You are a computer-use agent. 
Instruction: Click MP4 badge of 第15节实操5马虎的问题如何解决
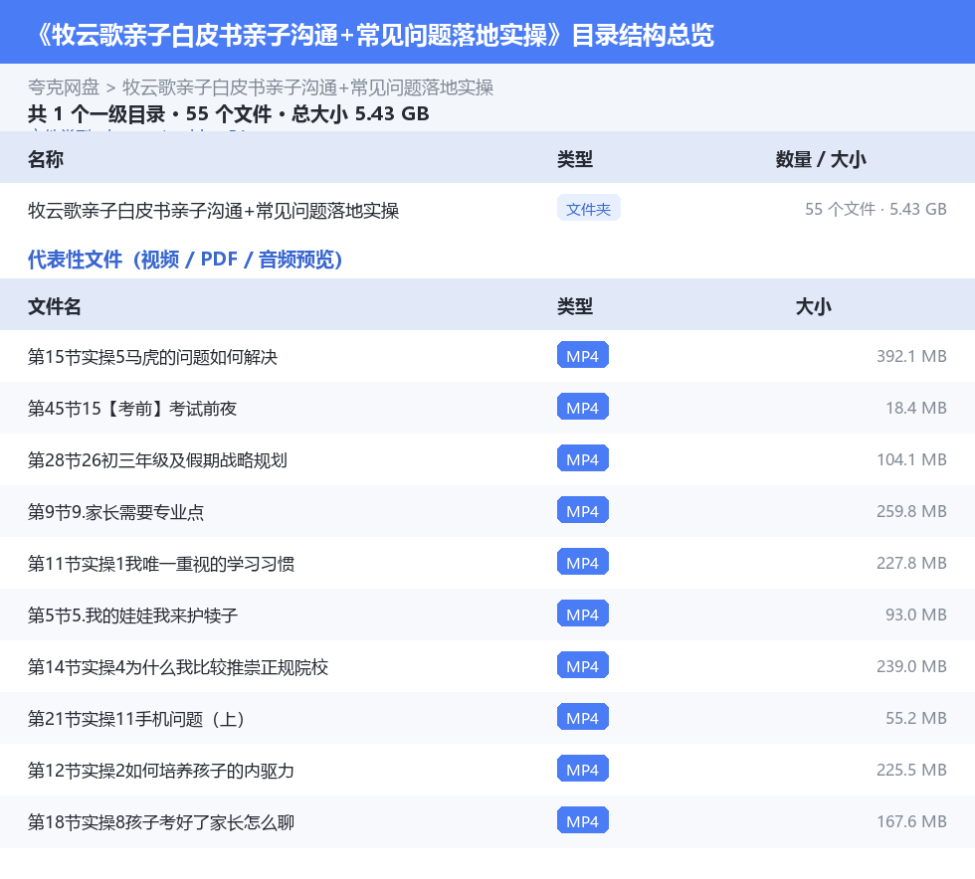583,355
